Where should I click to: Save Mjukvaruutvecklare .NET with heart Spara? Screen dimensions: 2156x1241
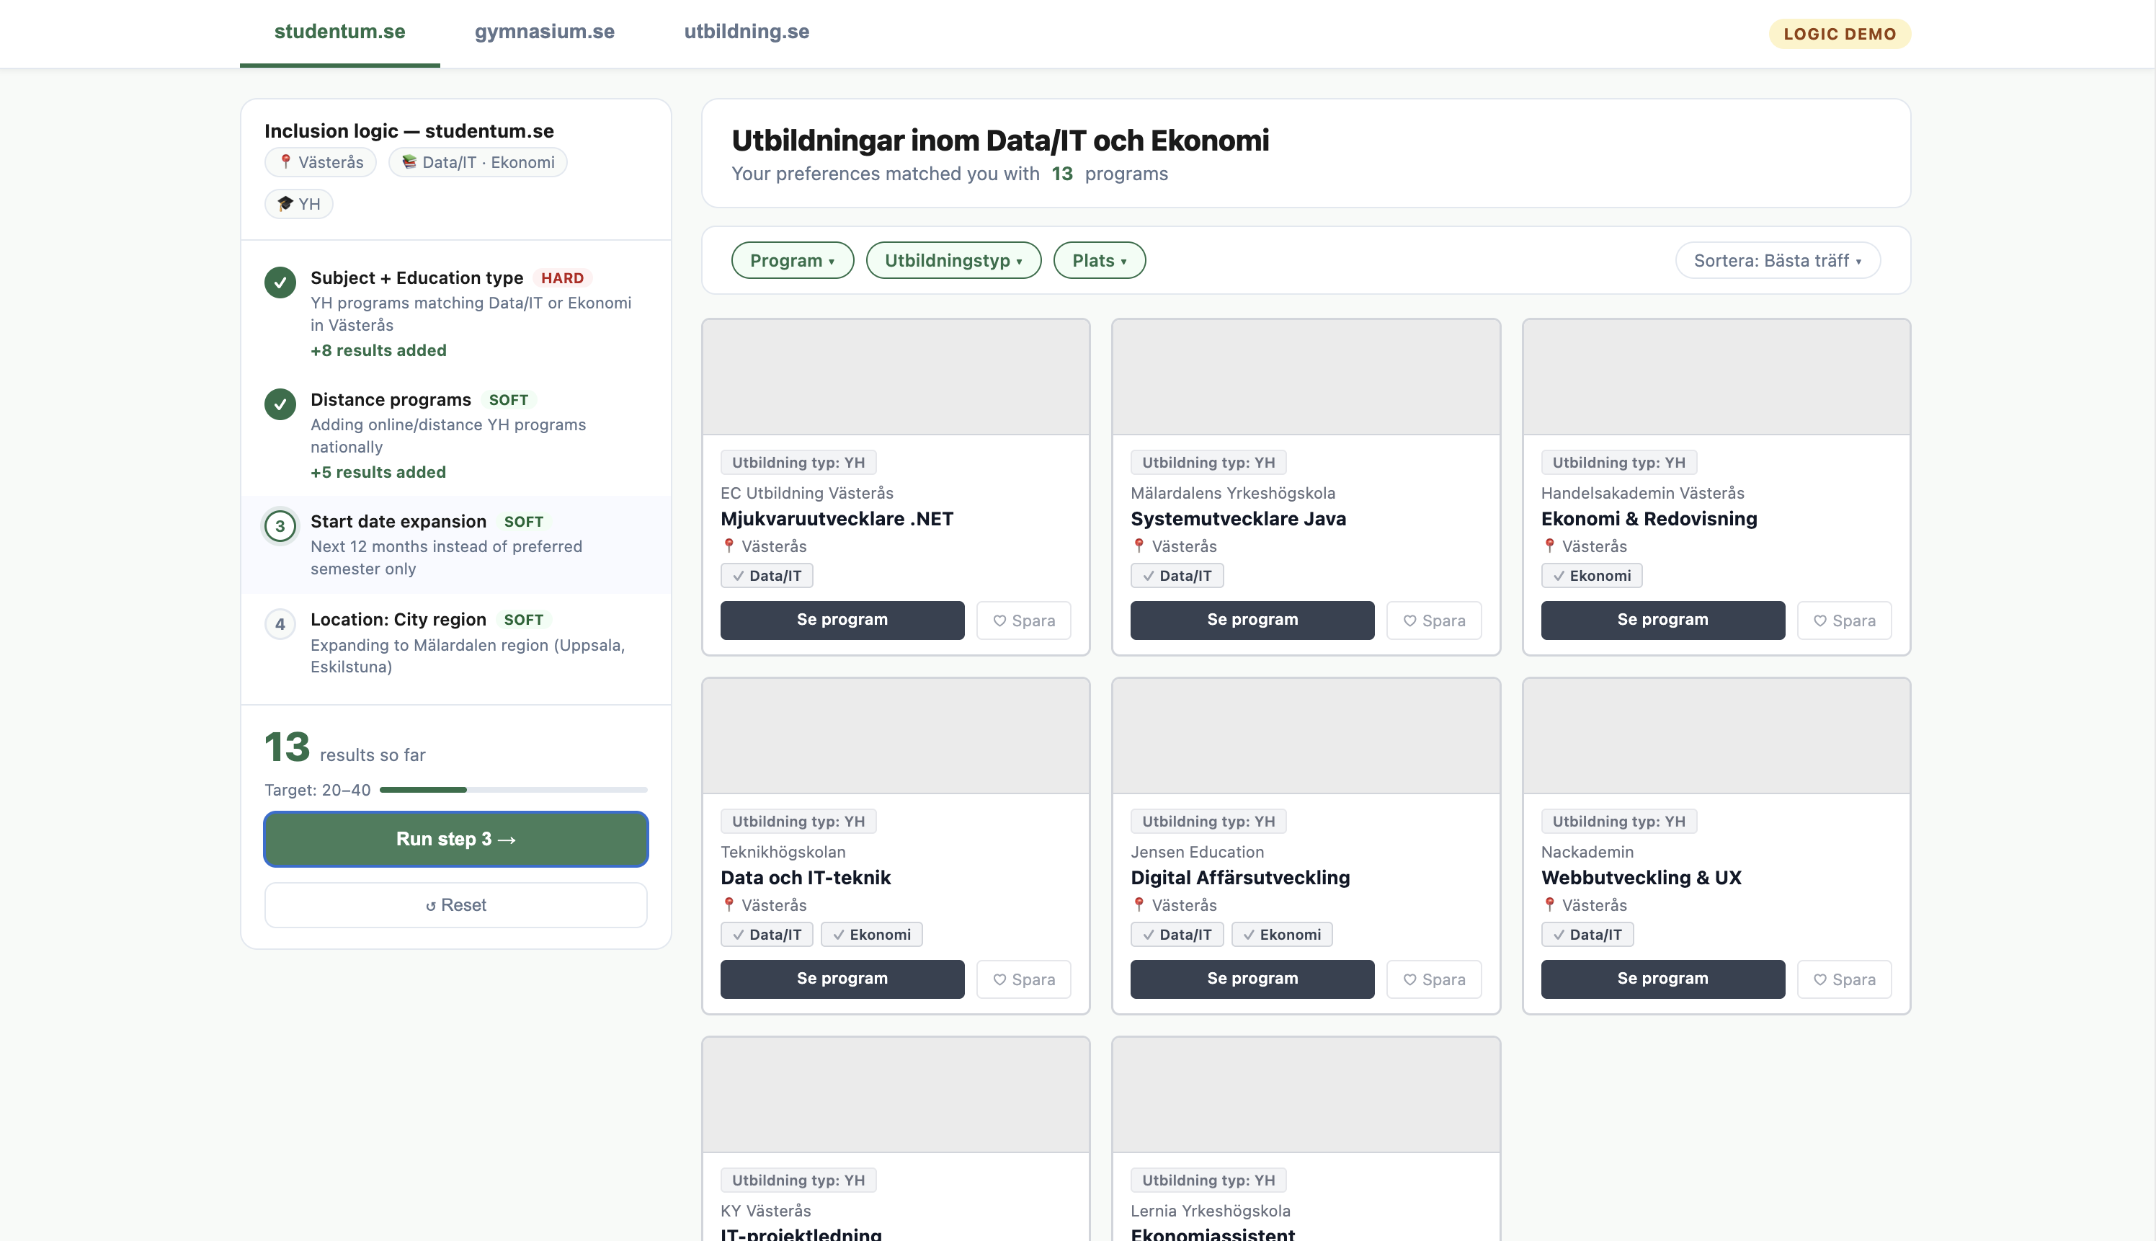(x=1023, y=620)
